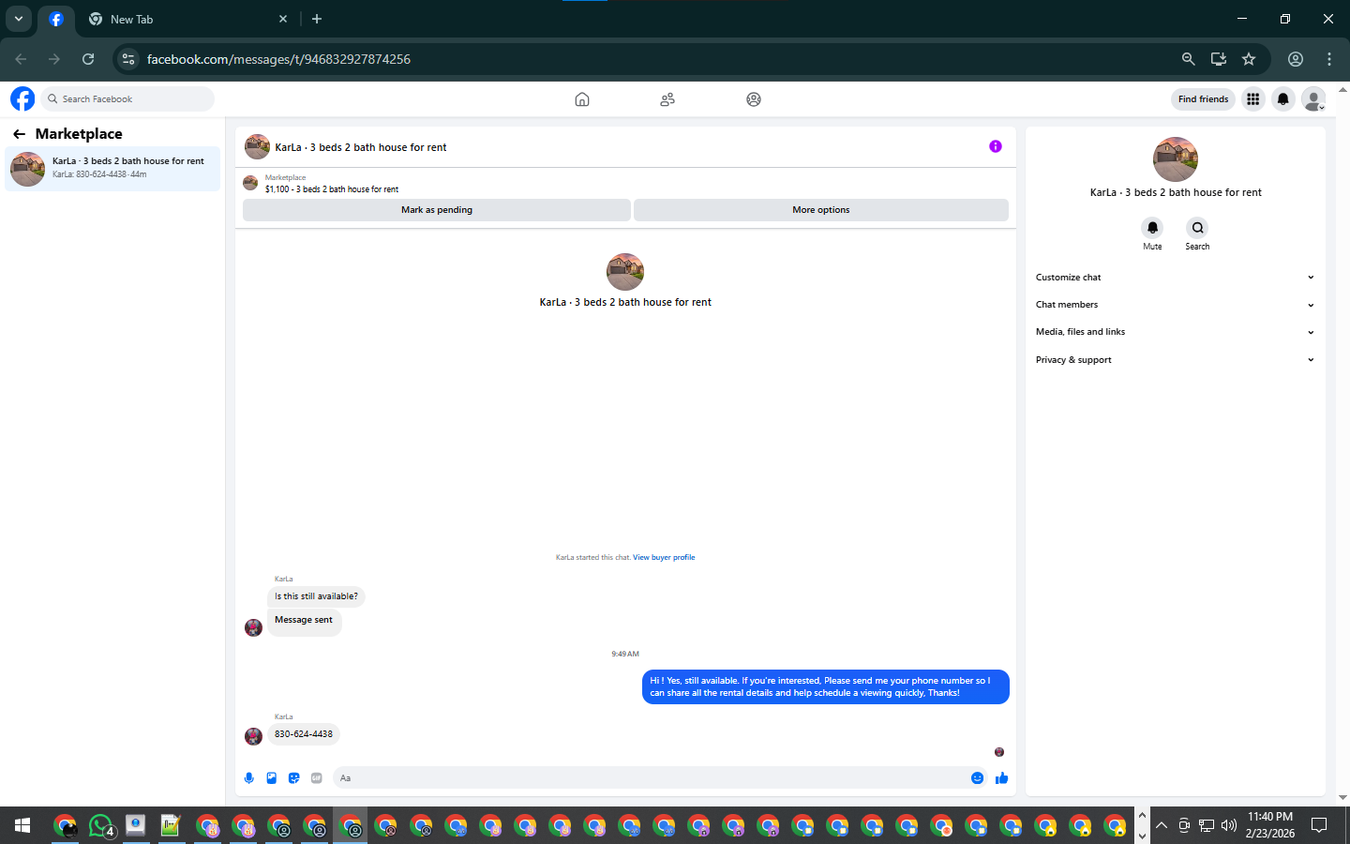Open the Friends icon in top navigation

pos(667,99)
